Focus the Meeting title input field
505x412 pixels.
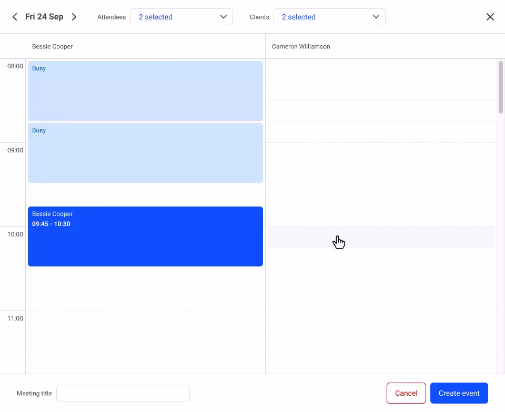[x=123, y=393]
